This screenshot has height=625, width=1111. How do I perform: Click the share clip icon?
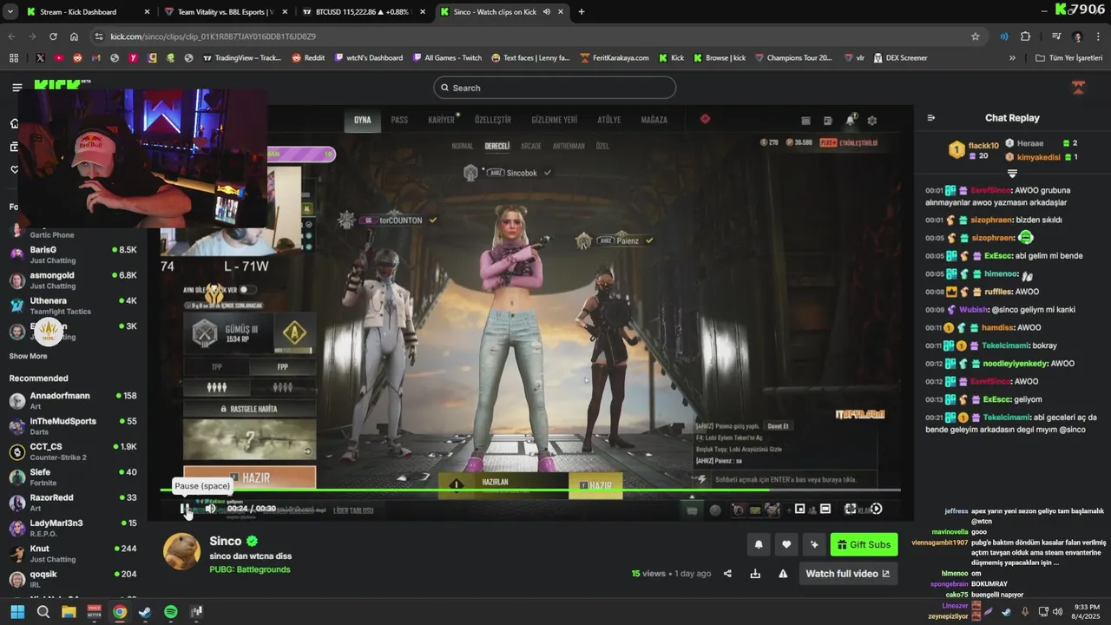pos(727,574)
